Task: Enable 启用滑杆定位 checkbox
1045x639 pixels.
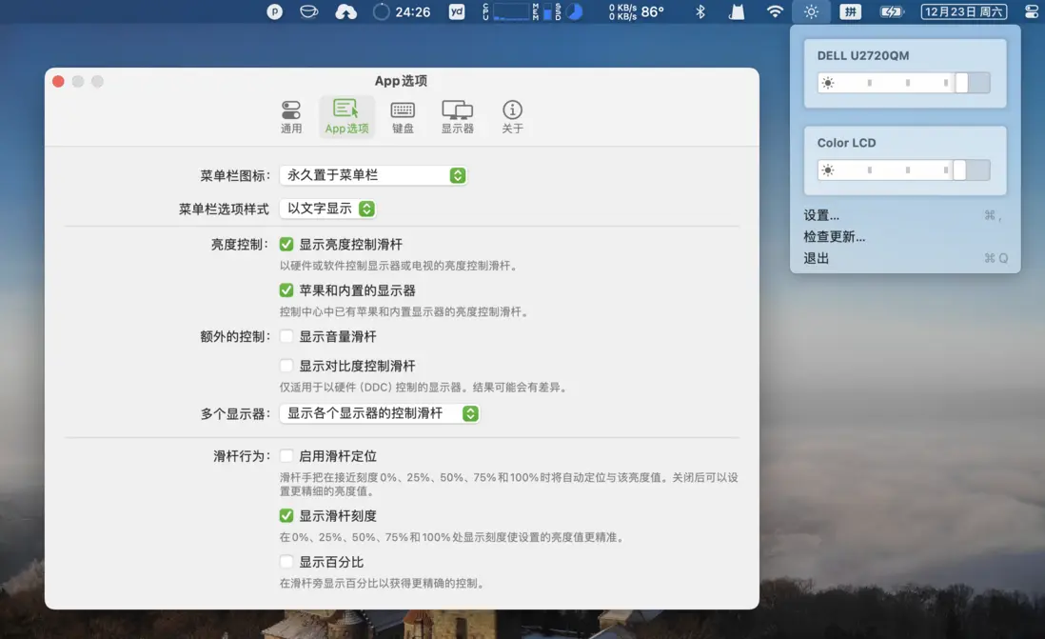Action: [x=286, y=456]
